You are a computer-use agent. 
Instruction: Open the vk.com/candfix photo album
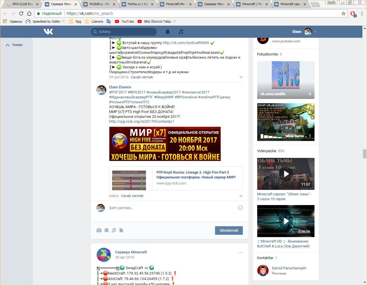(286, 80)
